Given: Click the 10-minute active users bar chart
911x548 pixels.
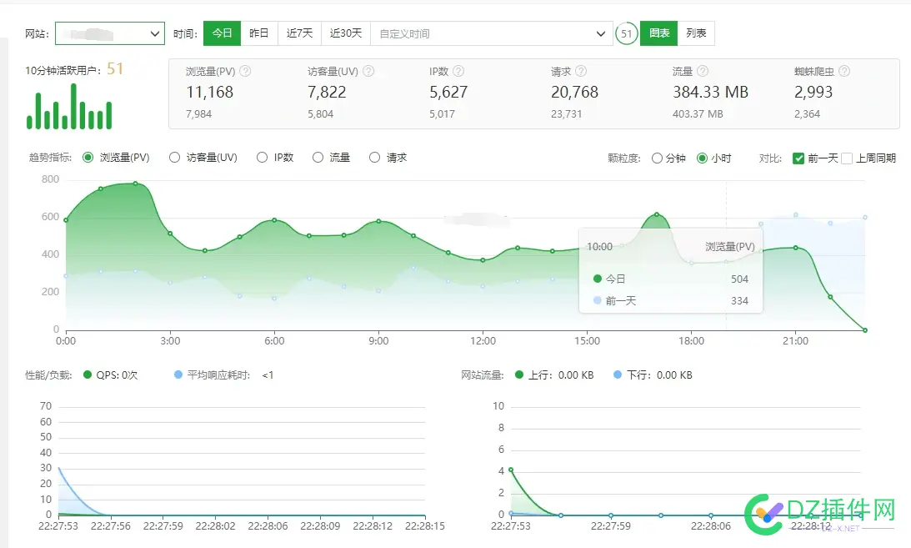Looking at the screenshot, I should coord(69,106).
